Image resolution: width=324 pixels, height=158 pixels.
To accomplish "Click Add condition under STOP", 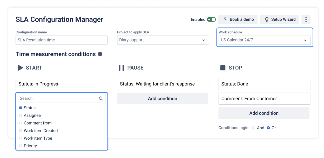I will tap(264, 113).
